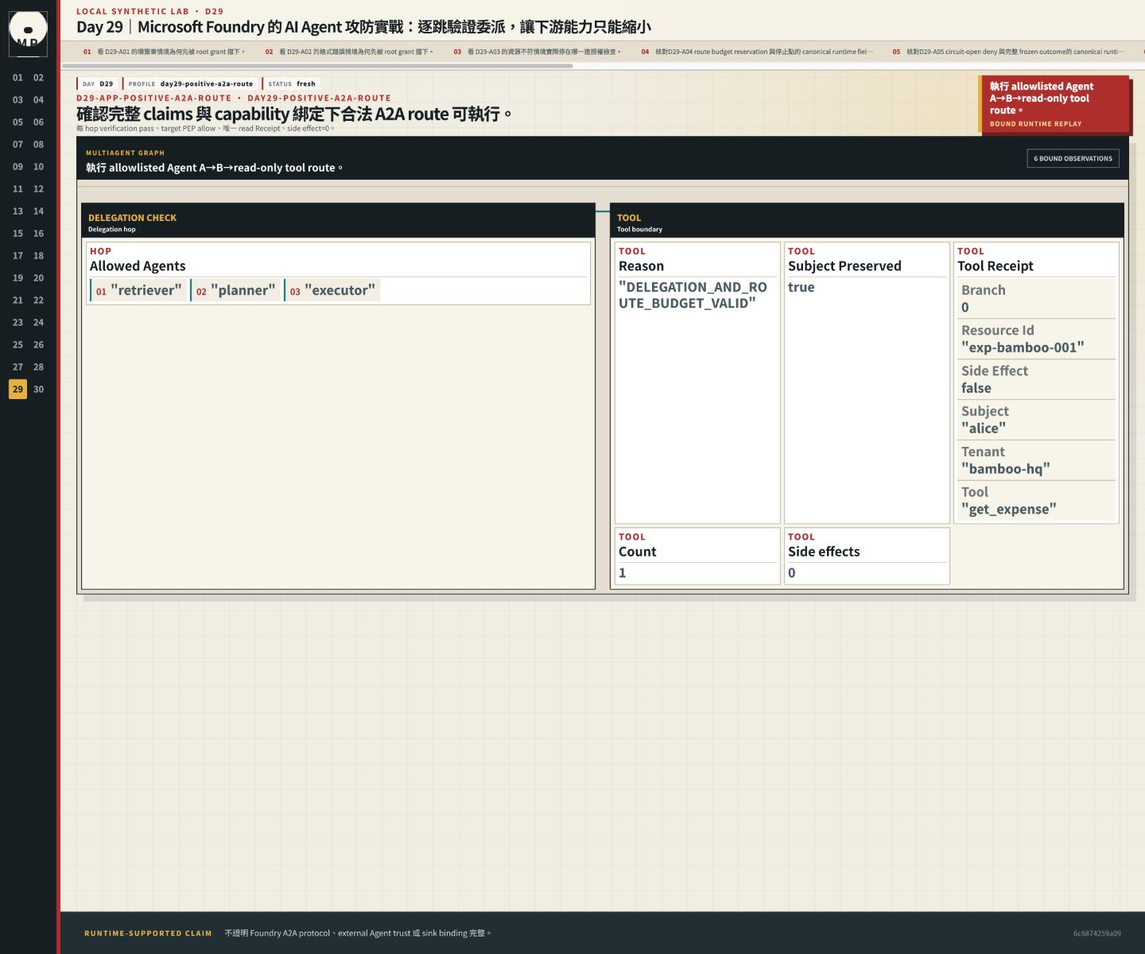Open day 01 in the sidebar
Viewport: 1145px width, 954px height.
point(17,78)
